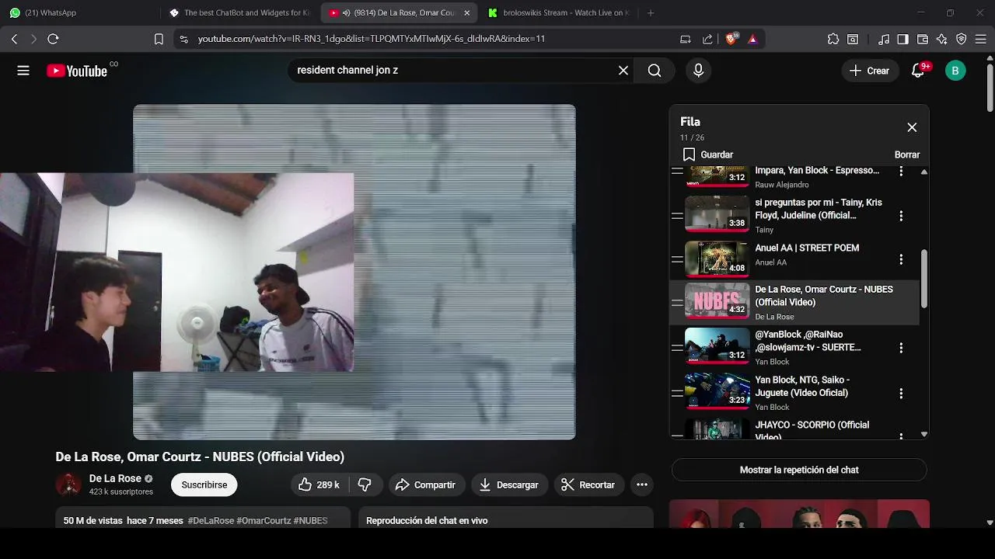Click the address bar URL

tap(372, 39)
